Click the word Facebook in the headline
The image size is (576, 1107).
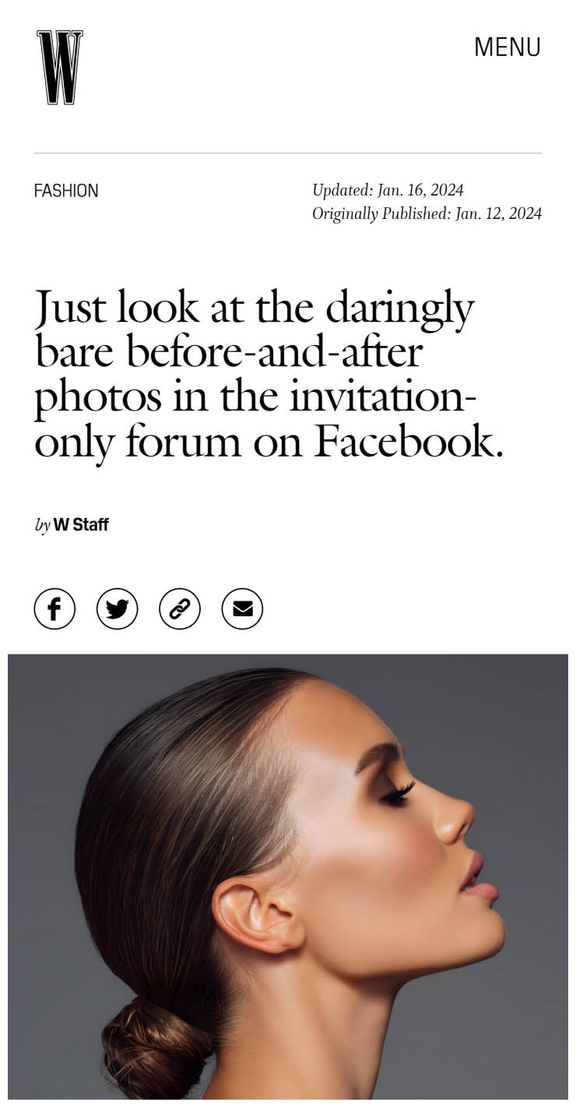pos(409,442)
